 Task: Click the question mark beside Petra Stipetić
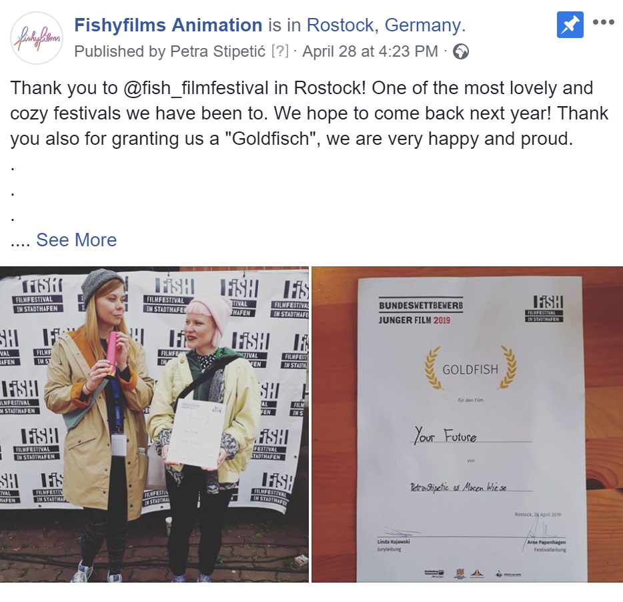(280, 51)
